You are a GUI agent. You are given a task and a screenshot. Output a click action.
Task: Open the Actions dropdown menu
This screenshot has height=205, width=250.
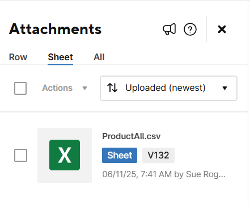(x=64, y=88)
